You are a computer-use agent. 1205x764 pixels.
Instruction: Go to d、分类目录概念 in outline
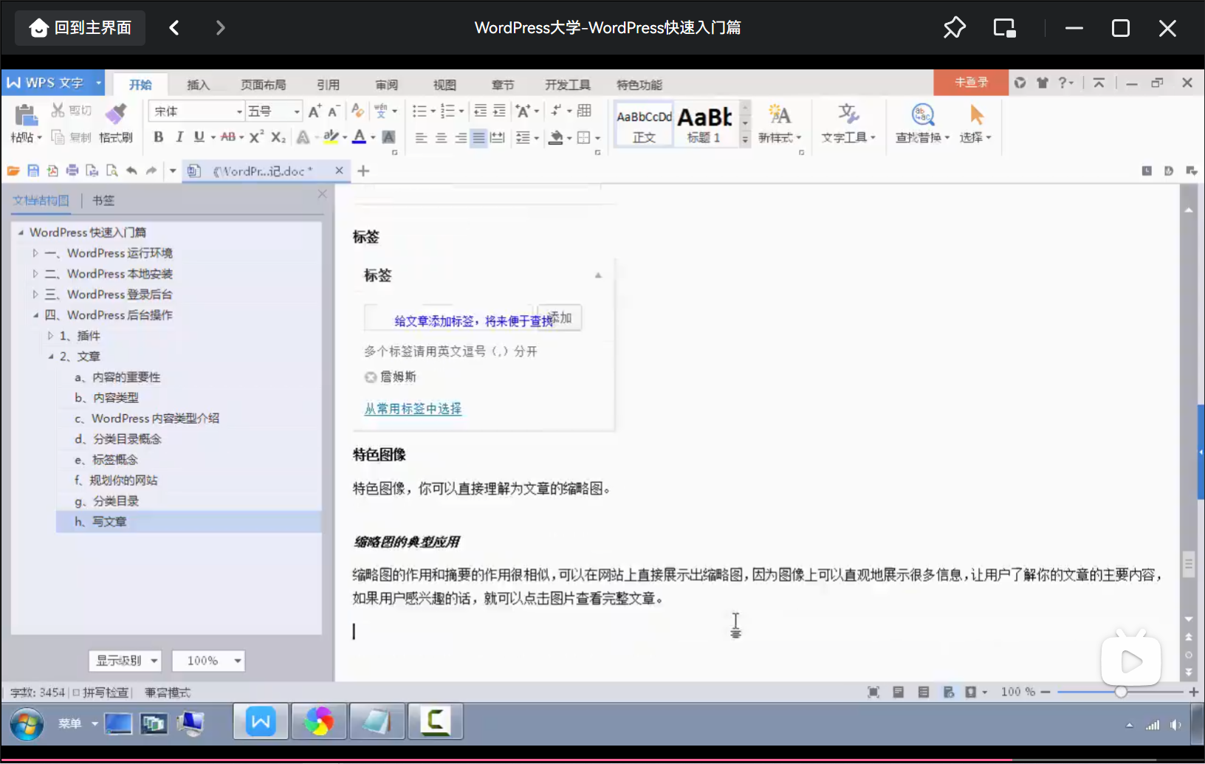point(118,439)
